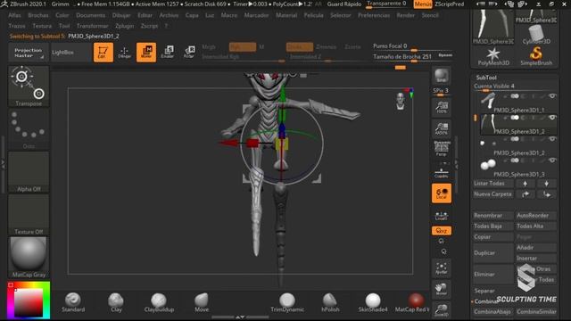571x321 pixels.
Task: Open the MatCap Gray material selector
Action: point(29,258)
